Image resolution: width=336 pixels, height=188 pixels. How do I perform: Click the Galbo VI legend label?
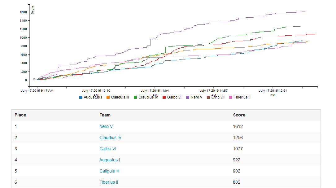tap(174, 97)
